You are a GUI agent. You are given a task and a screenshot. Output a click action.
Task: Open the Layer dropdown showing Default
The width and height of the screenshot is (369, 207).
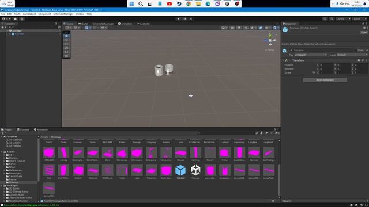(352, 55)
